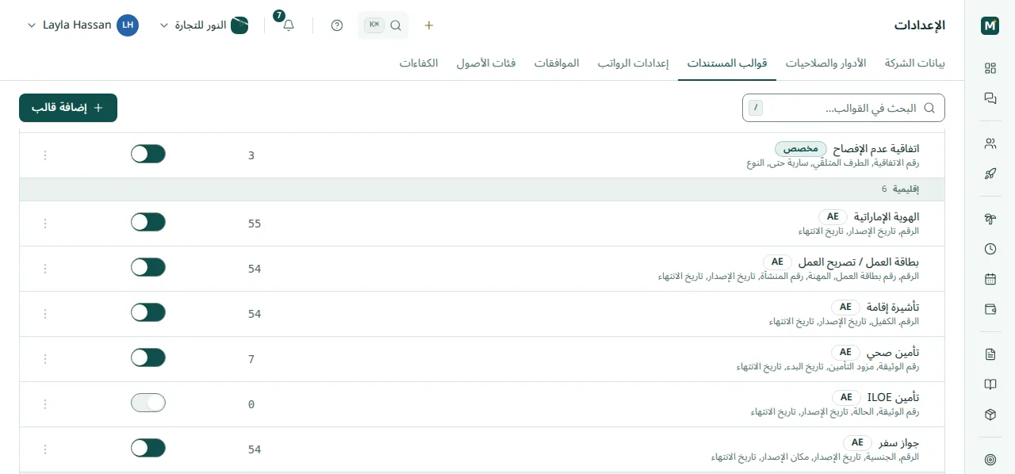Screen dimensions: 1015x474
Task: Click the البحث في القوالب search field
Action: (x=844, y=108)
